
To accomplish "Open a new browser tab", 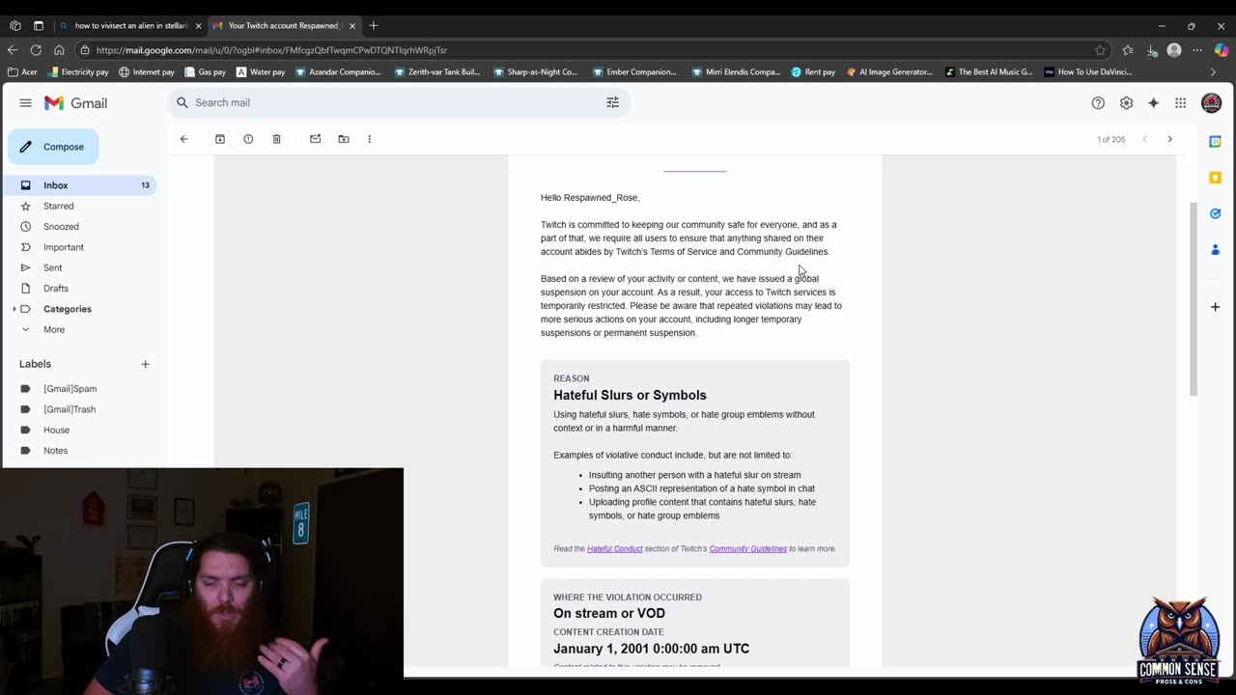I will (x=374, y=25).
